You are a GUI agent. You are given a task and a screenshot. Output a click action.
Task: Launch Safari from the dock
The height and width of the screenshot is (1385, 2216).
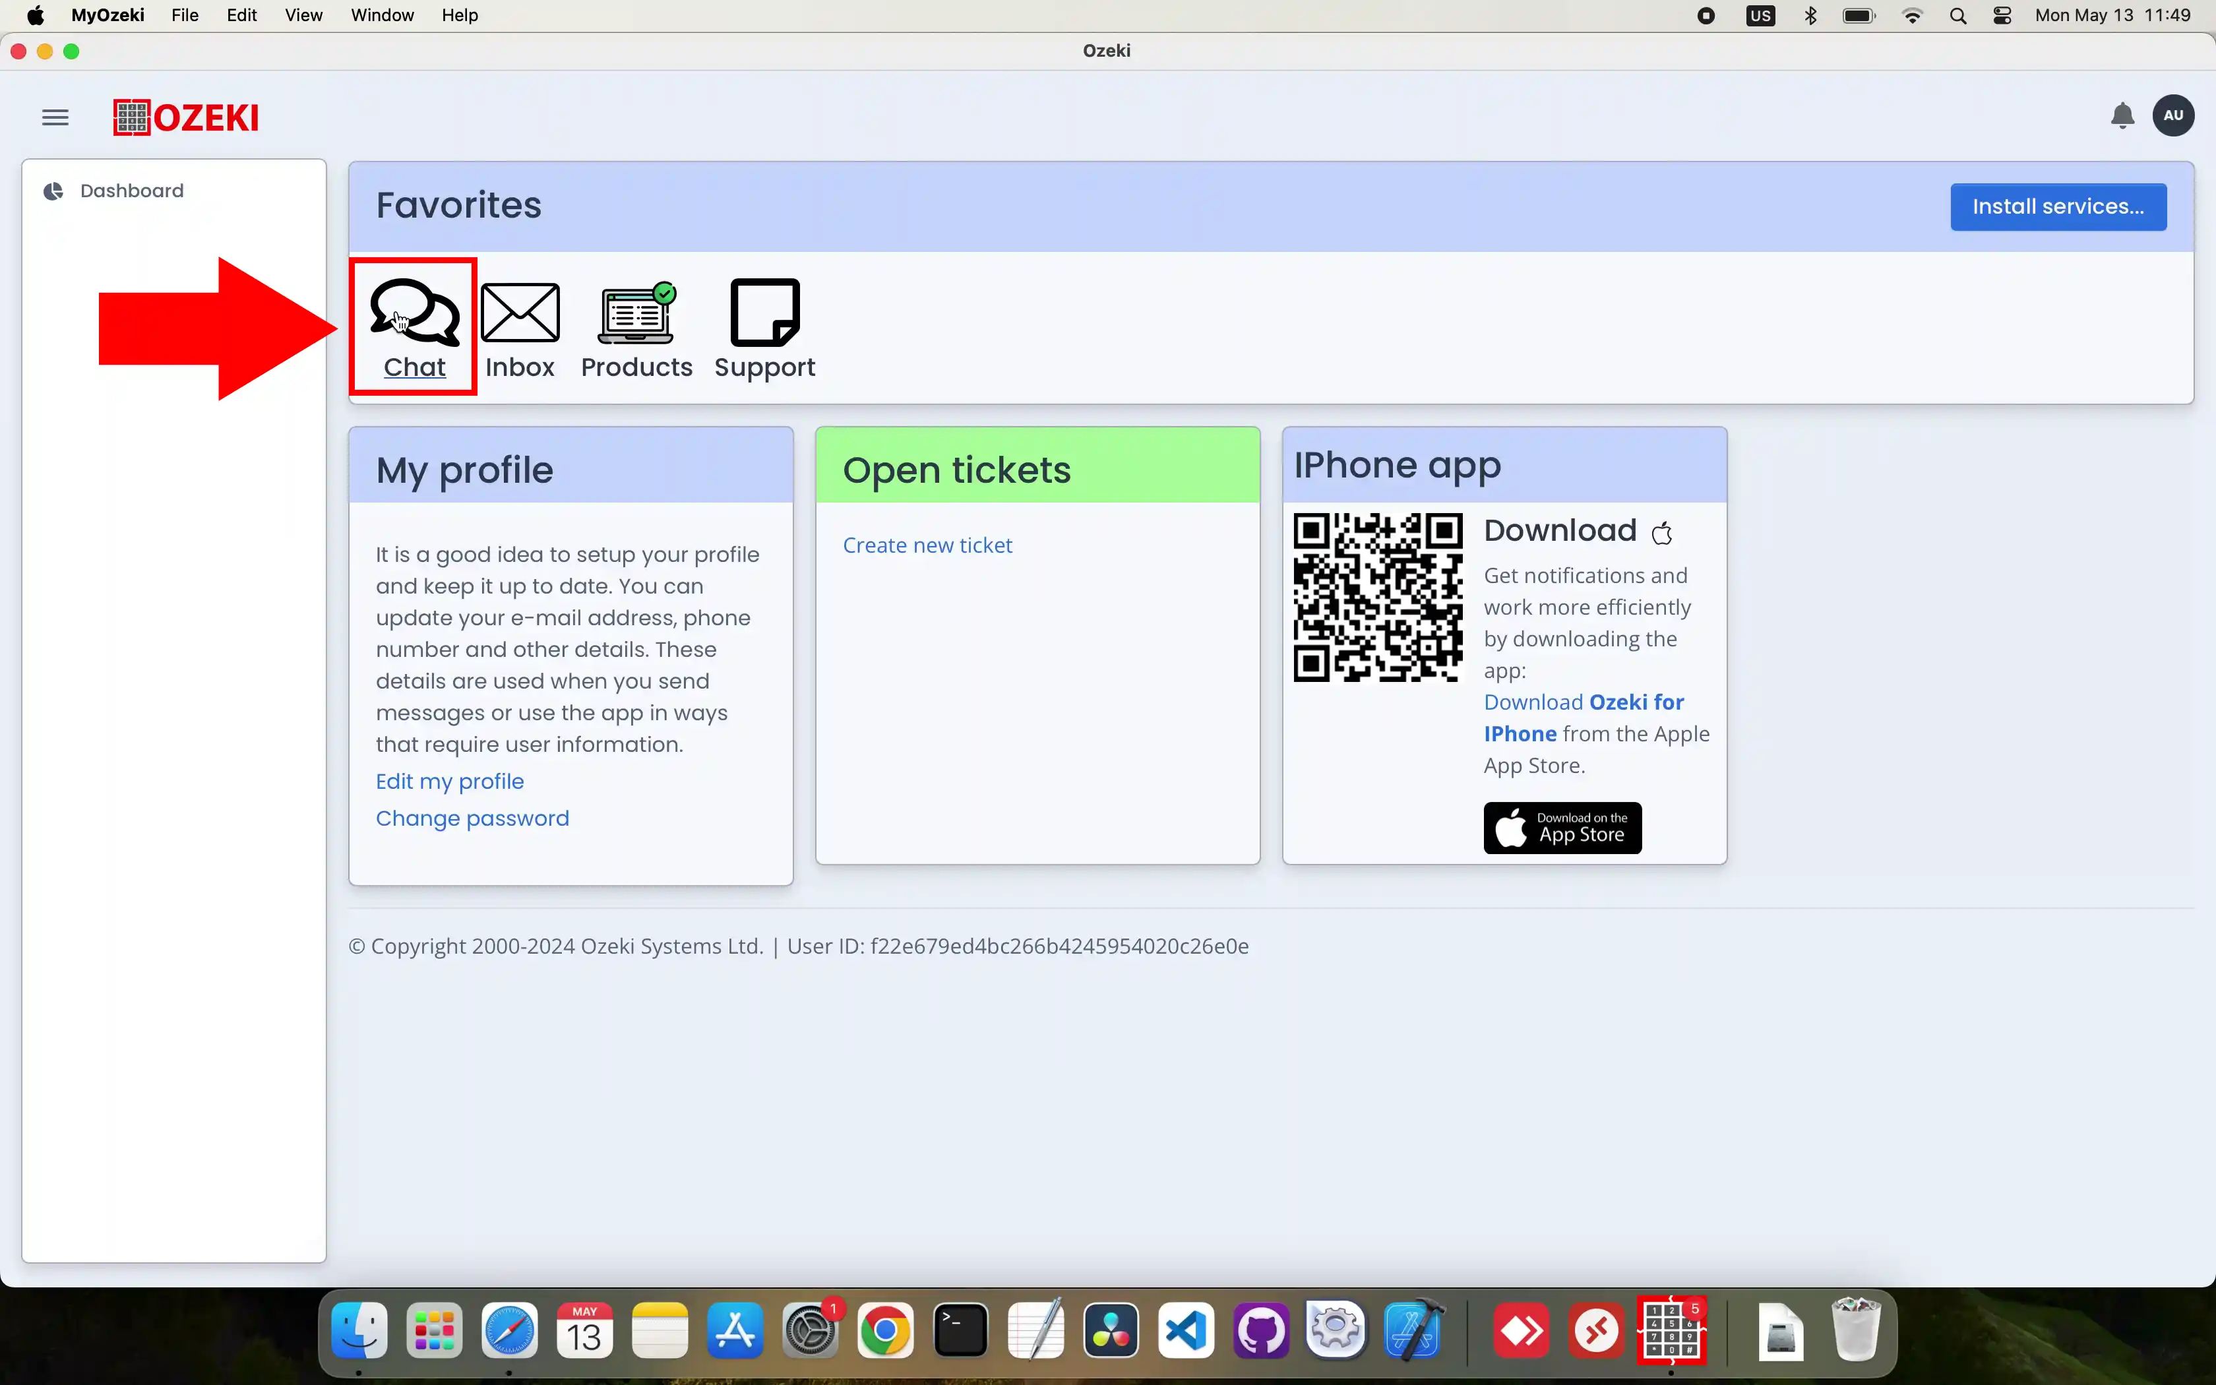click(x=509, y=1331)
